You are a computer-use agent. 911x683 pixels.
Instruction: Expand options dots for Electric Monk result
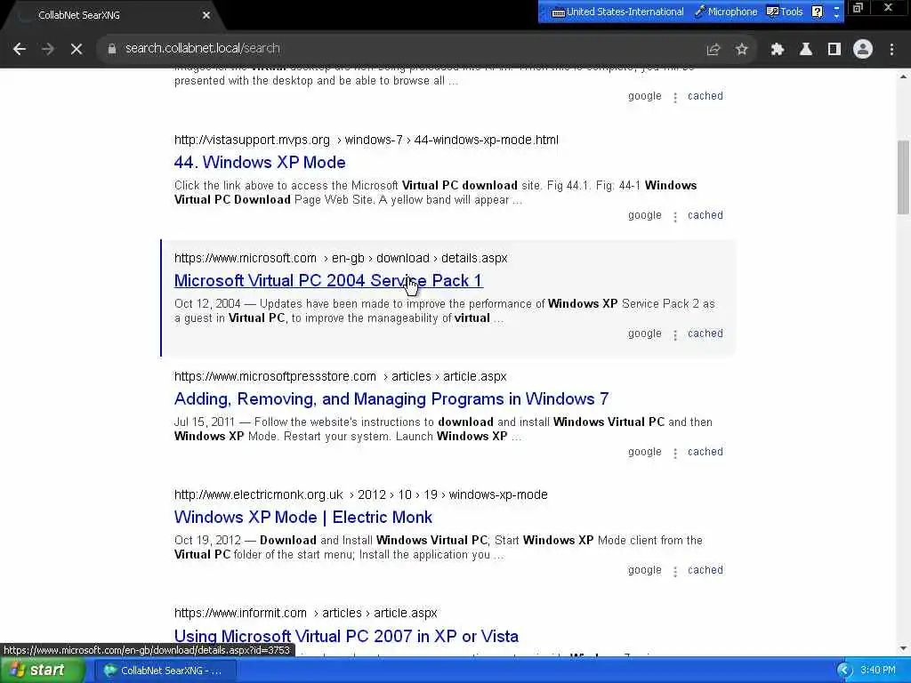(x=674, y=572)
